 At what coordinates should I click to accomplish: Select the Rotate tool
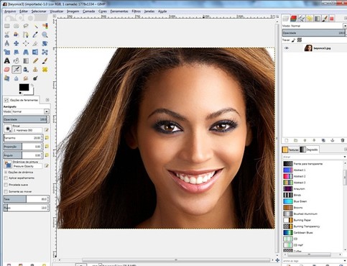[45, 43]
